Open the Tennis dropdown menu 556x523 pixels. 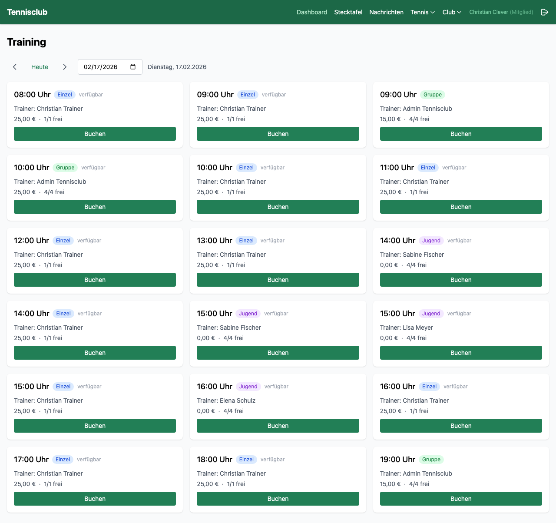coord(422,12)
